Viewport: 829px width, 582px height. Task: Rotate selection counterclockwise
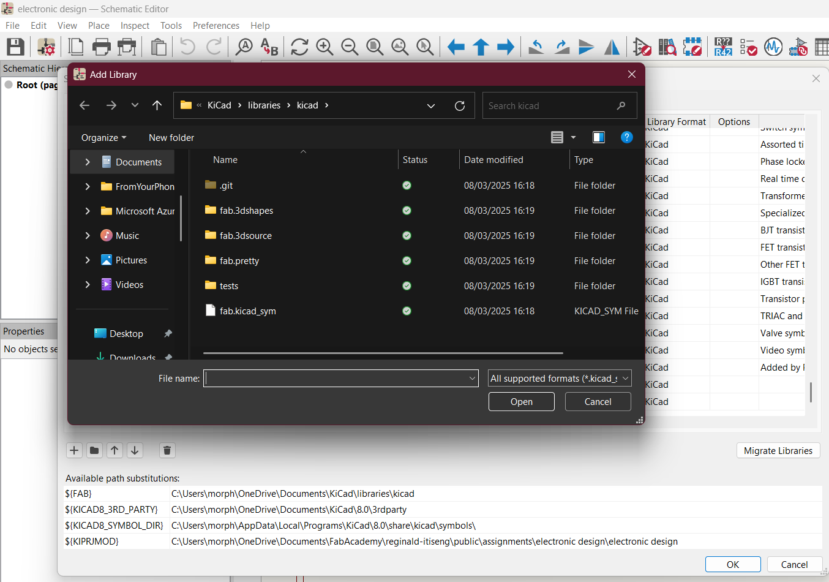(537, 47)
